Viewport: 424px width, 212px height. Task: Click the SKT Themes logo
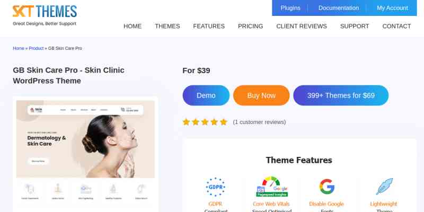[45, 15]
